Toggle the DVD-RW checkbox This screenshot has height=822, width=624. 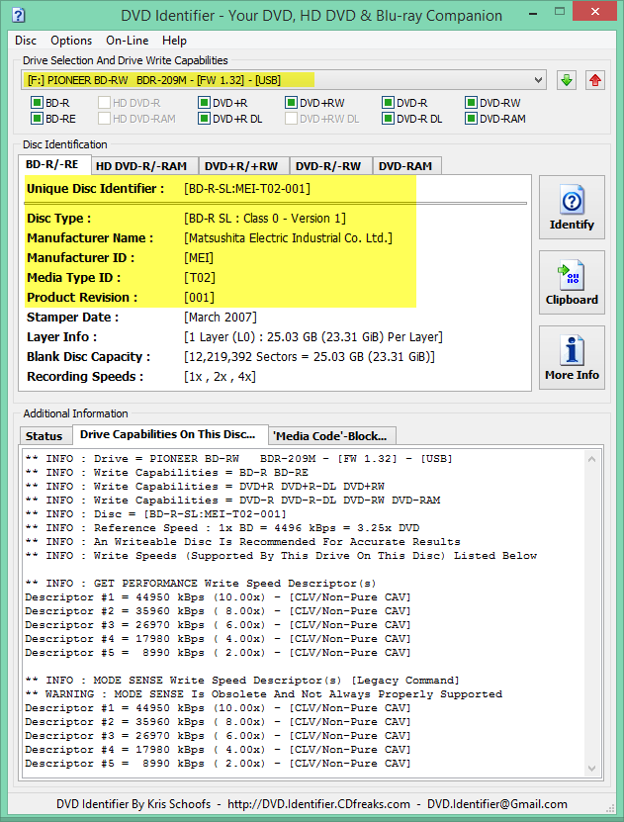471,103
